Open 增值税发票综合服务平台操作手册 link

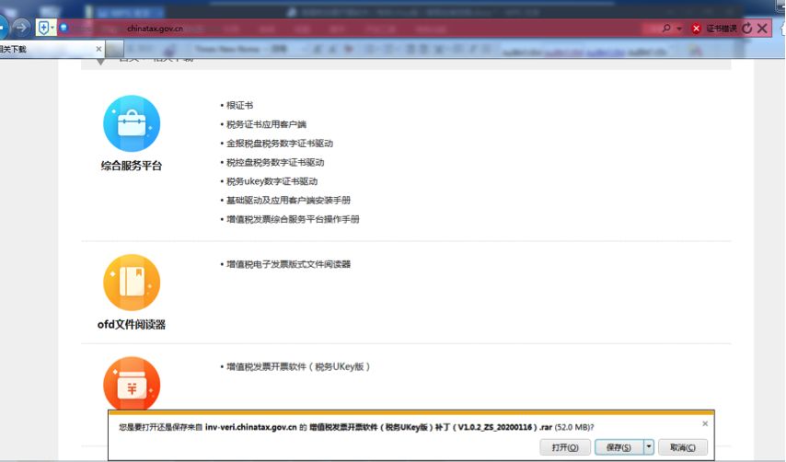coord(293,219)
